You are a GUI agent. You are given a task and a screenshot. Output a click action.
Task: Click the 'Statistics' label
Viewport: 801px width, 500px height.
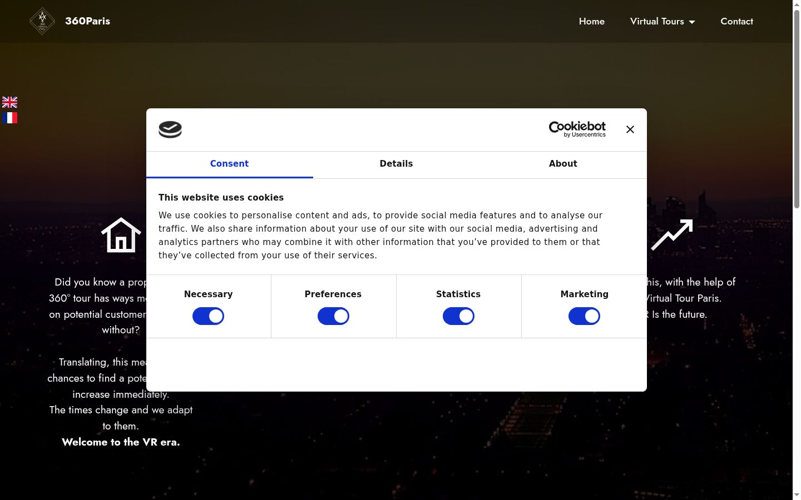point(458,294)
